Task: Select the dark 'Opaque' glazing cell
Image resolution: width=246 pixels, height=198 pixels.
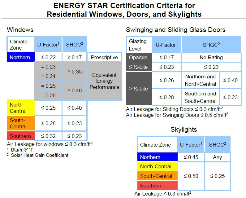Action: coord(139,57)
